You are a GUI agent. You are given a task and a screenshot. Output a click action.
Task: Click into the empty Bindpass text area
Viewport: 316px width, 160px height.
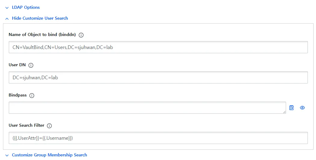[x=147, y=108]
